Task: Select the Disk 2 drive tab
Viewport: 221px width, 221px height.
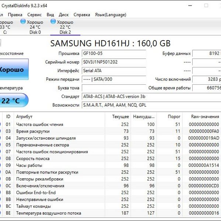Action: (x=65, y=27)
